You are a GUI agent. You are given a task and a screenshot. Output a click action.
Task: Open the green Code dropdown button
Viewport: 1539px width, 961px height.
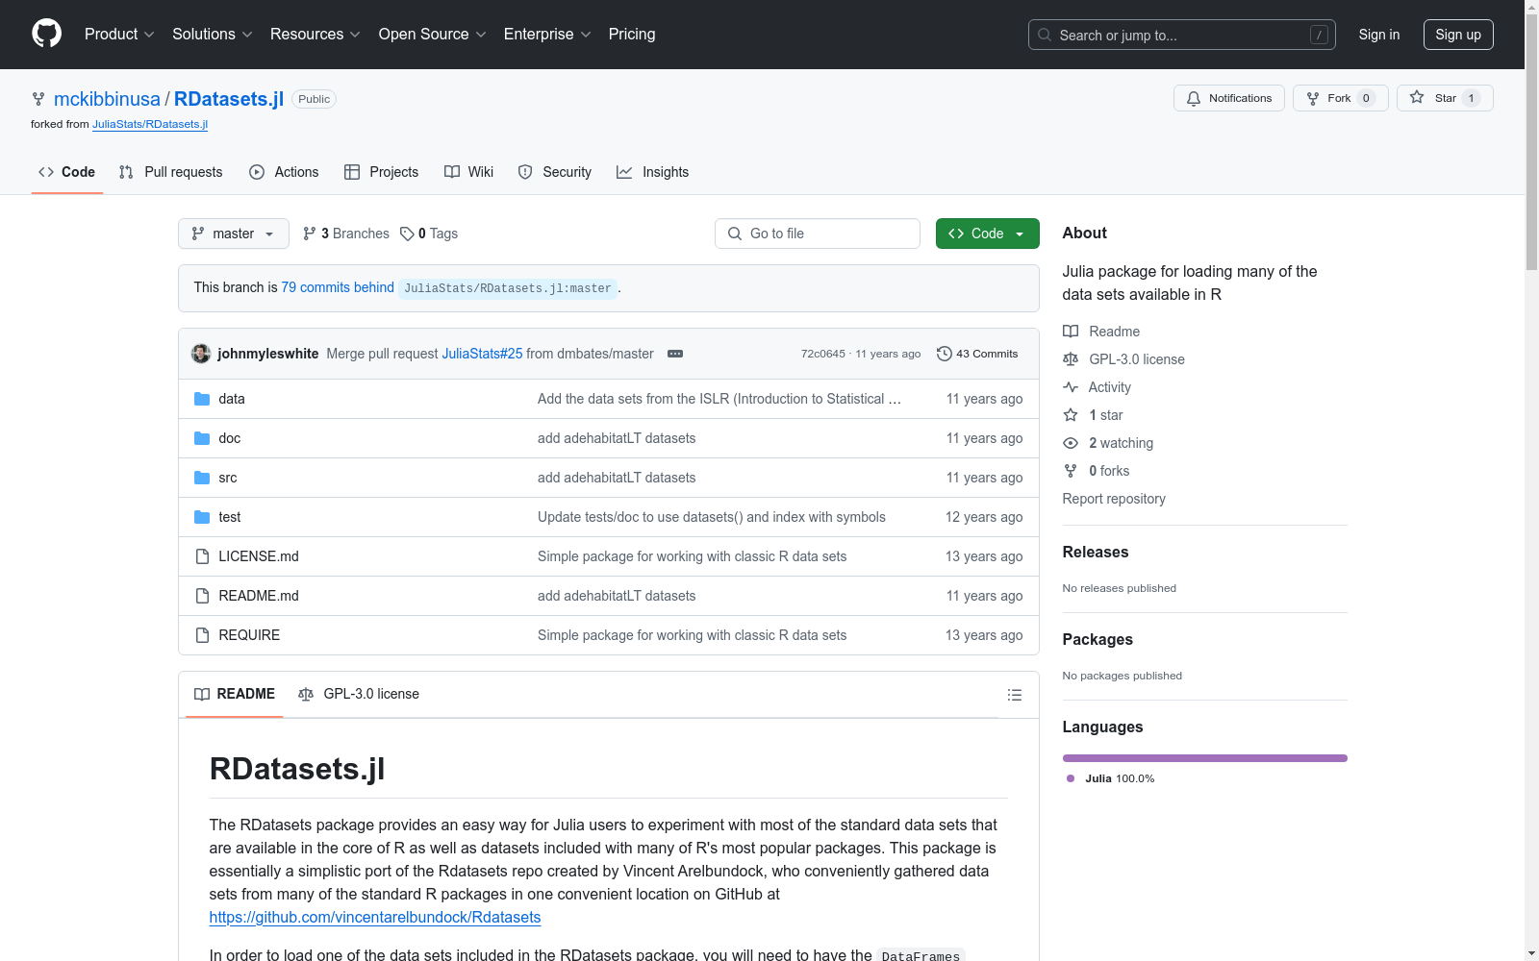(x=988, y=234)
